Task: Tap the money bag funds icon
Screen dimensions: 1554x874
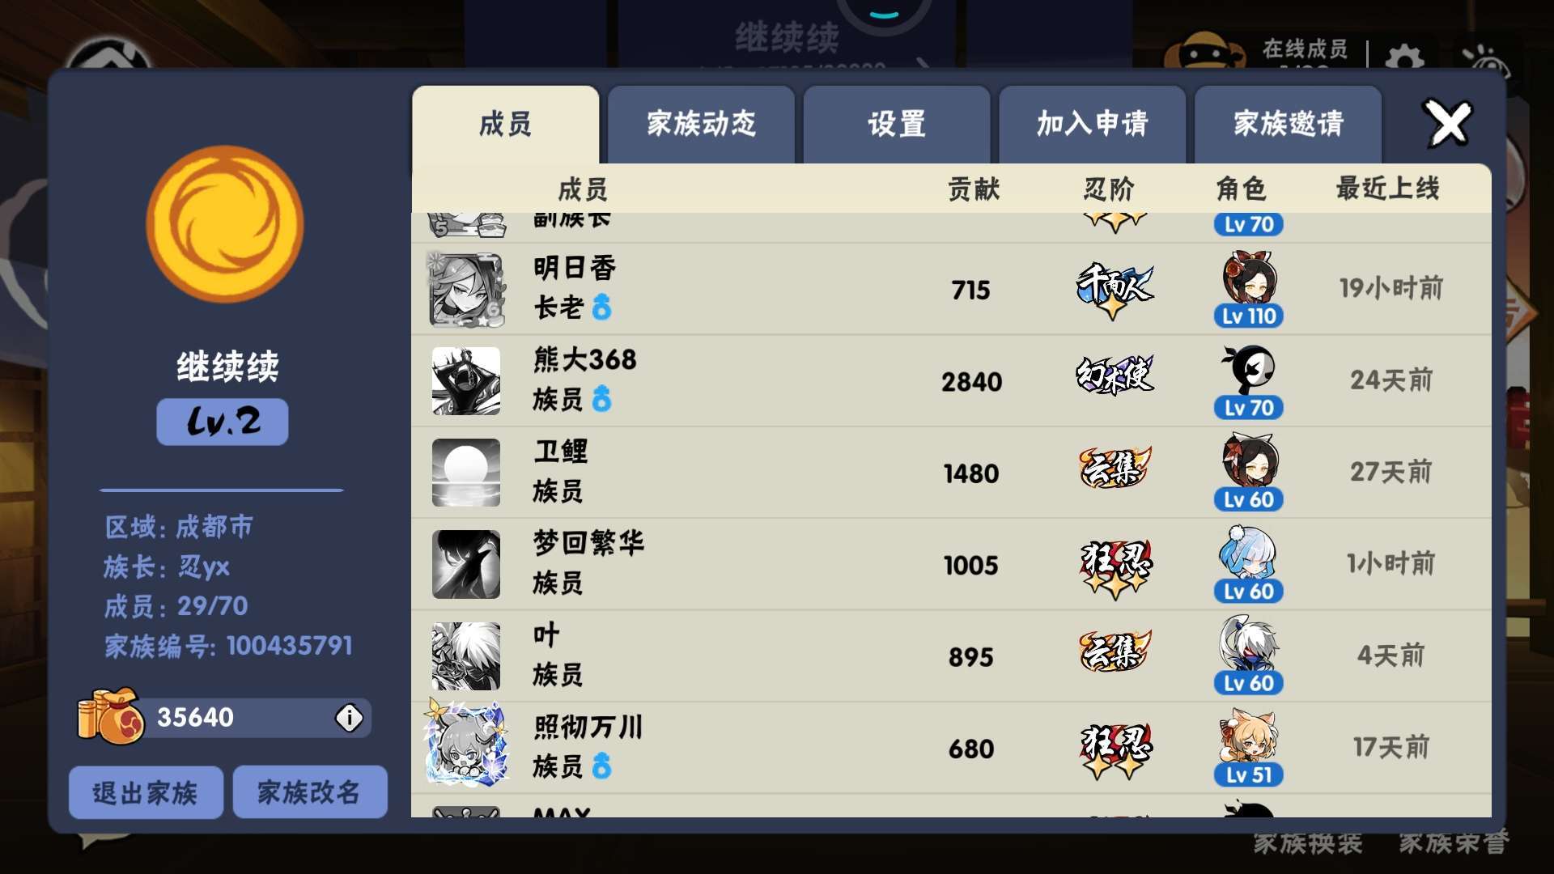Action: [x=111, y=716]
